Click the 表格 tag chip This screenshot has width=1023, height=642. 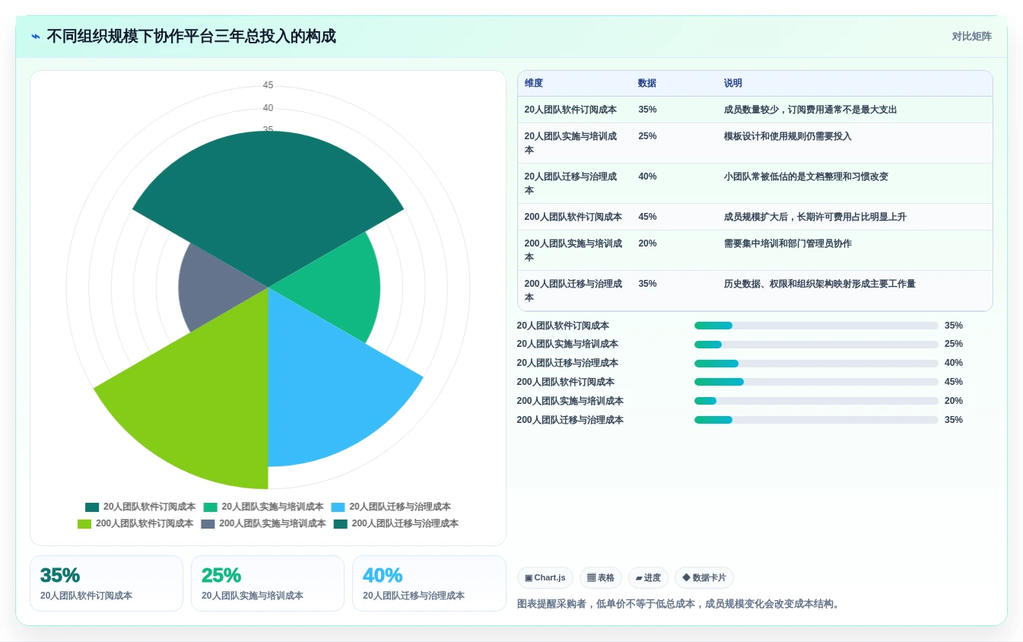tap(601, 578)
